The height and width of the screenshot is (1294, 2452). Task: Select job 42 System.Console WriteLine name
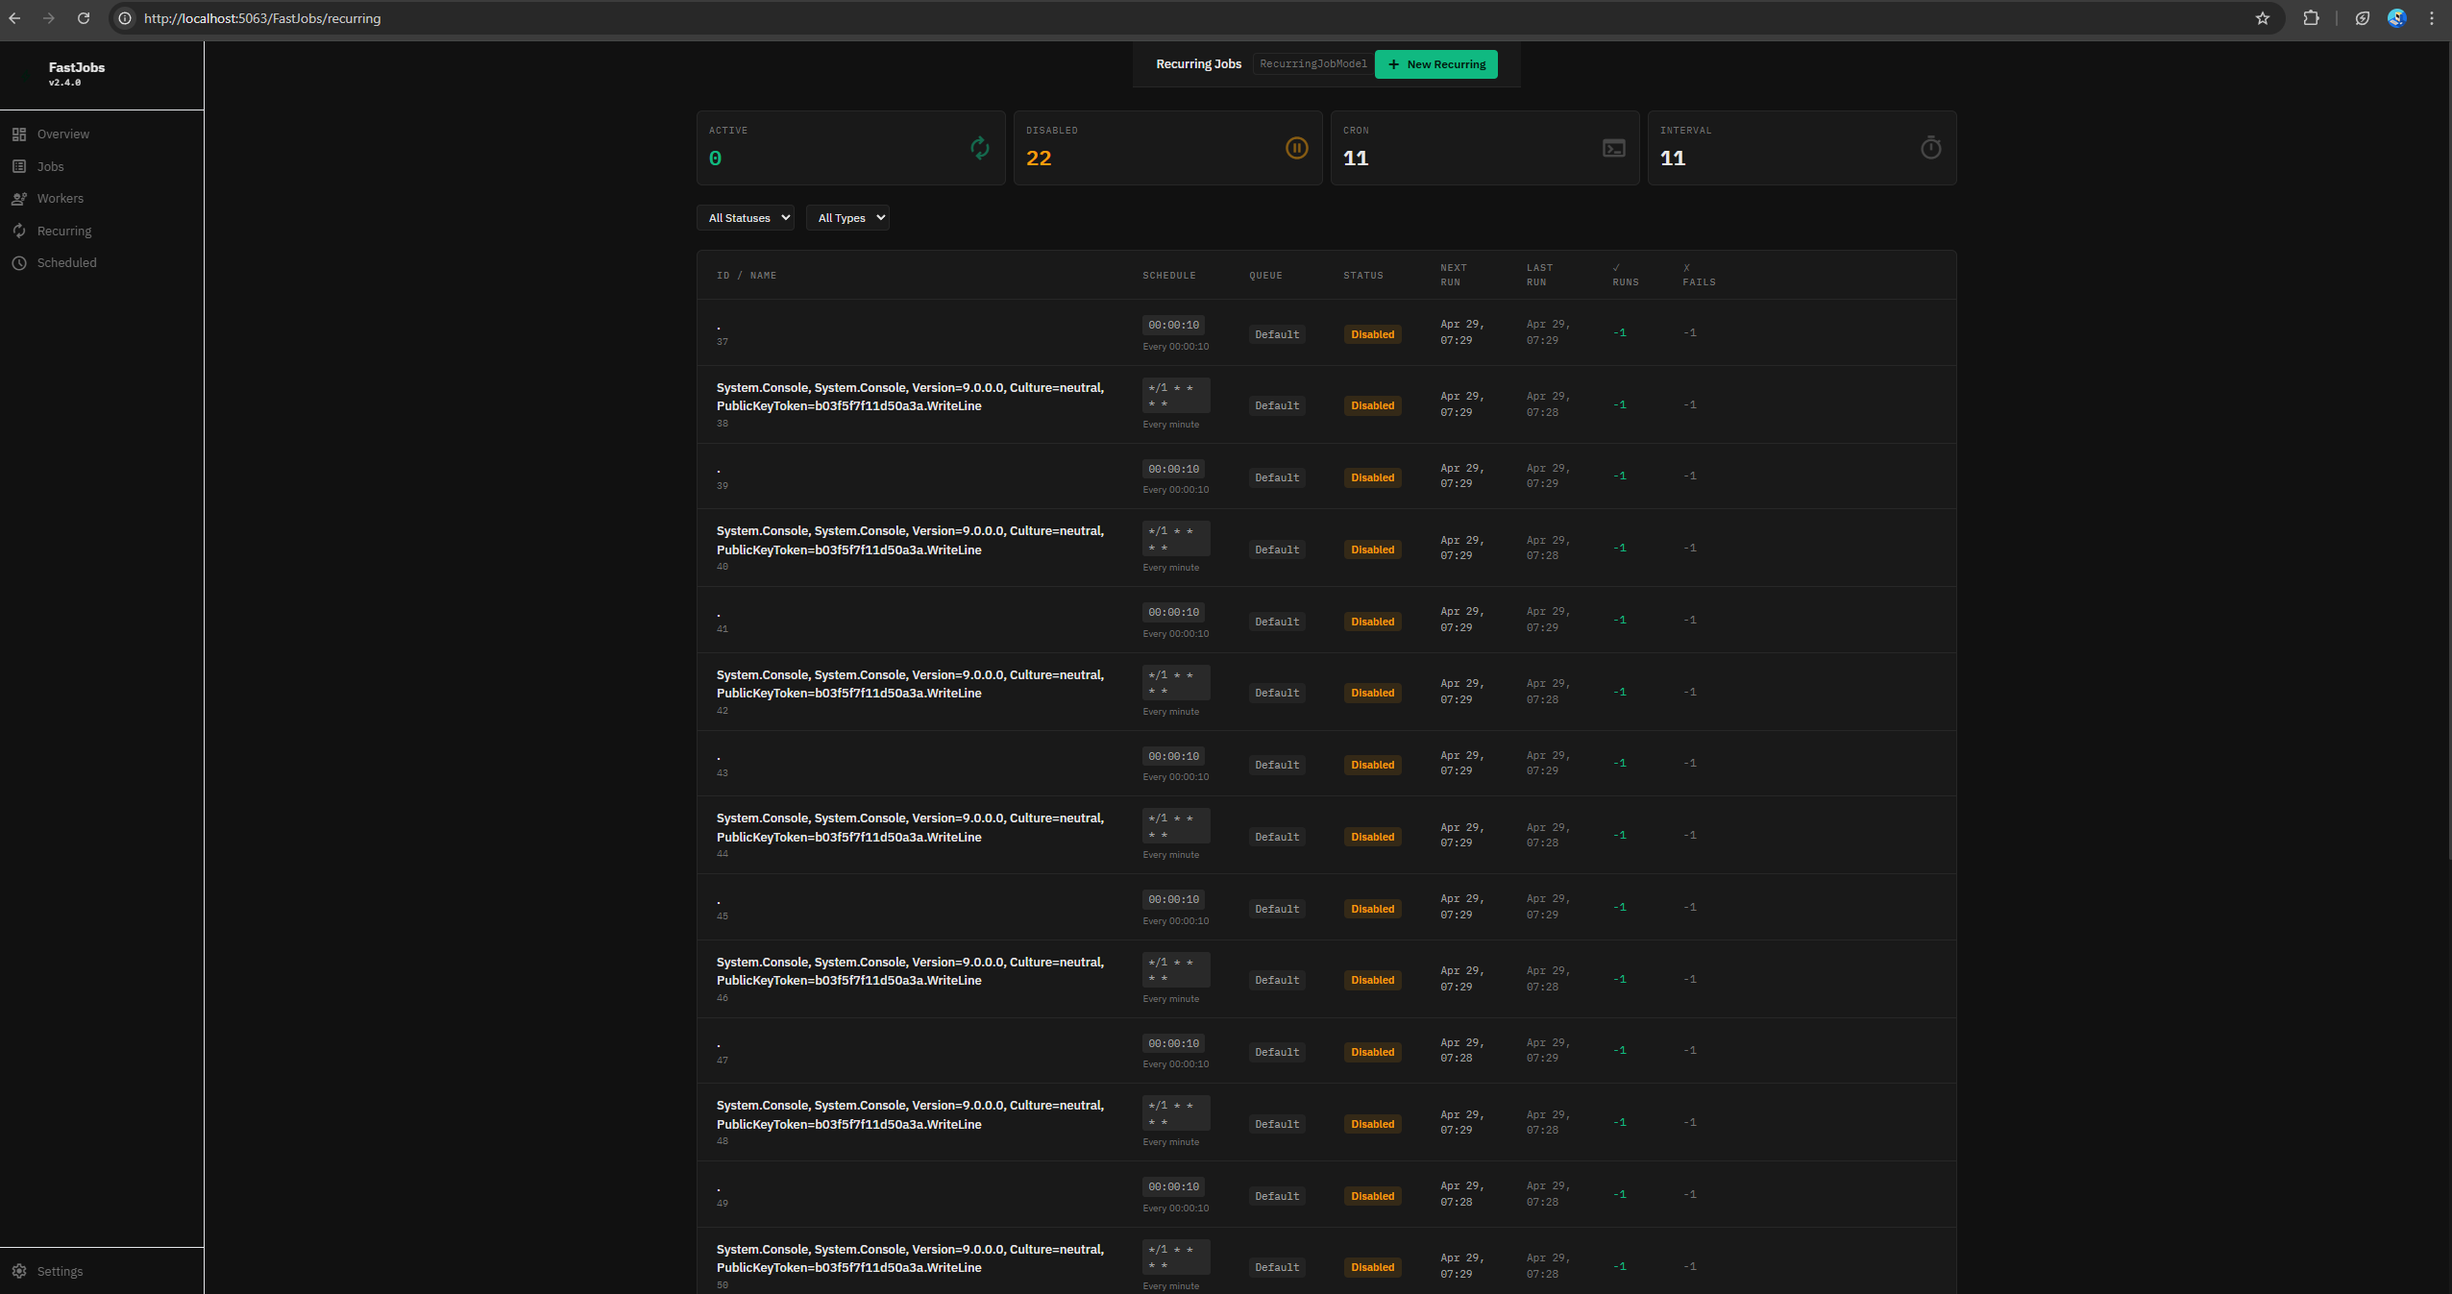tap(910, 685)
